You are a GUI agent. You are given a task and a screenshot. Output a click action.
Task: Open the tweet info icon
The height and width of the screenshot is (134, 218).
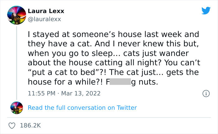[x=206, y=93]
